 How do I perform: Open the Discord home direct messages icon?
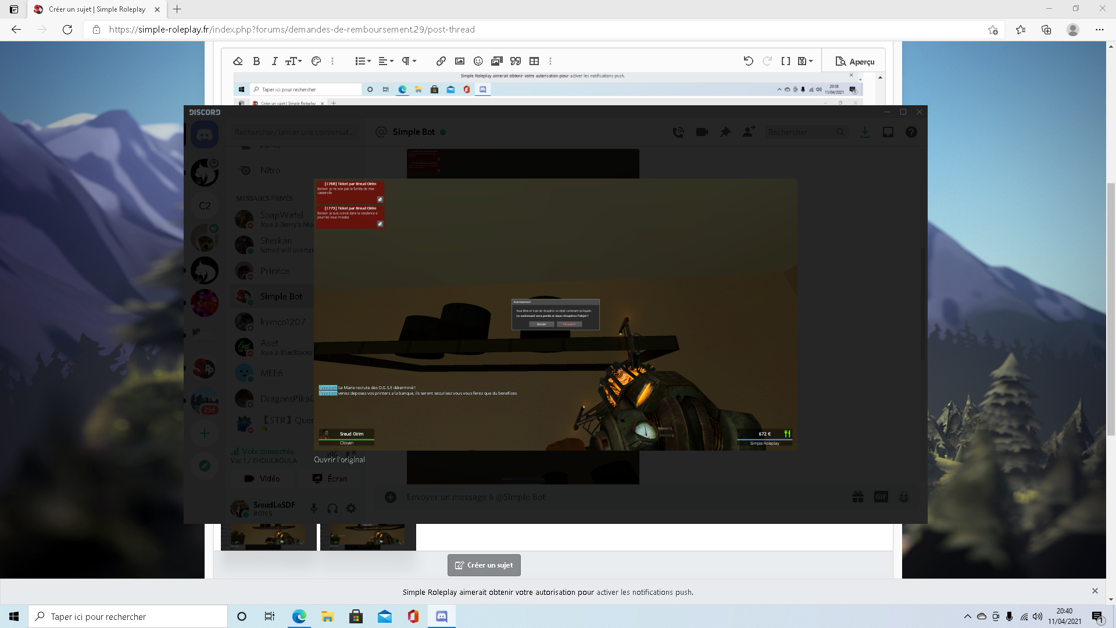[204, 135]
